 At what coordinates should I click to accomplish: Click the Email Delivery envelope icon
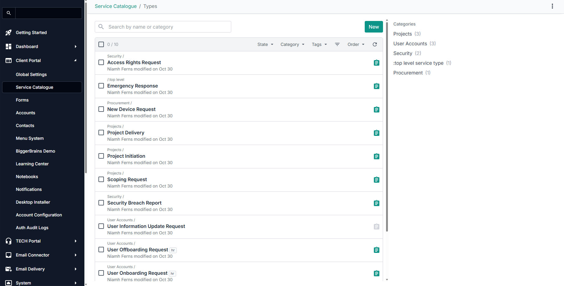[x=9, y=269]
